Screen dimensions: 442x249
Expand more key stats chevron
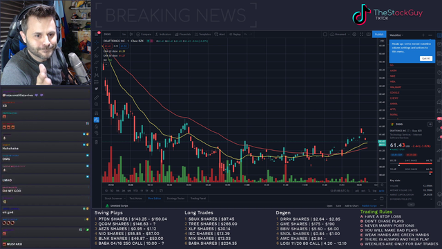point(411,205)
